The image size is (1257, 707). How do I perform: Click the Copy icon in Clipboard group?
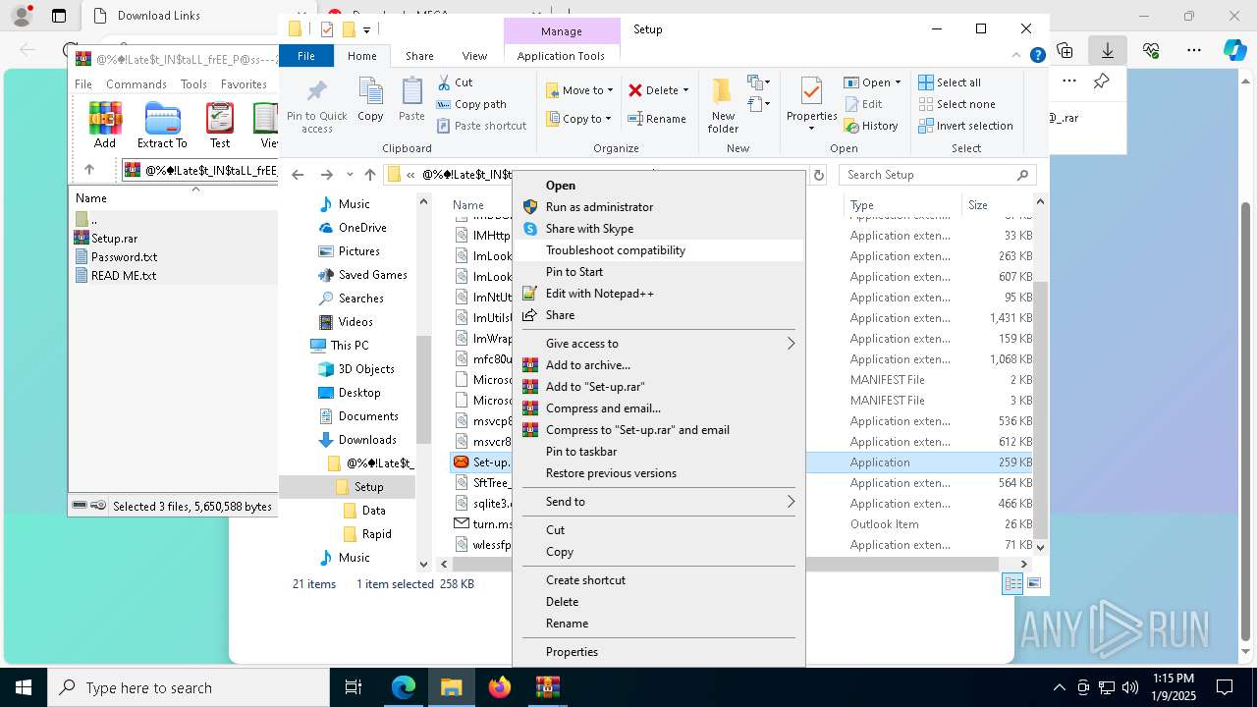(x=370, y=92)
